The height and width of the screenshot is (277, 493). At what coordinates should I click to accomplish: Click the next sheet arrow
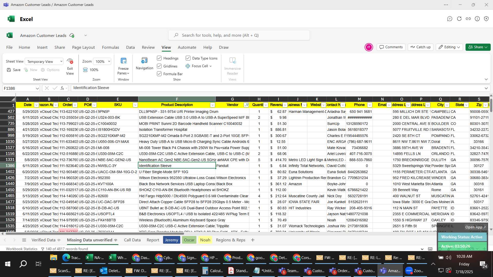tap(14, 240)
